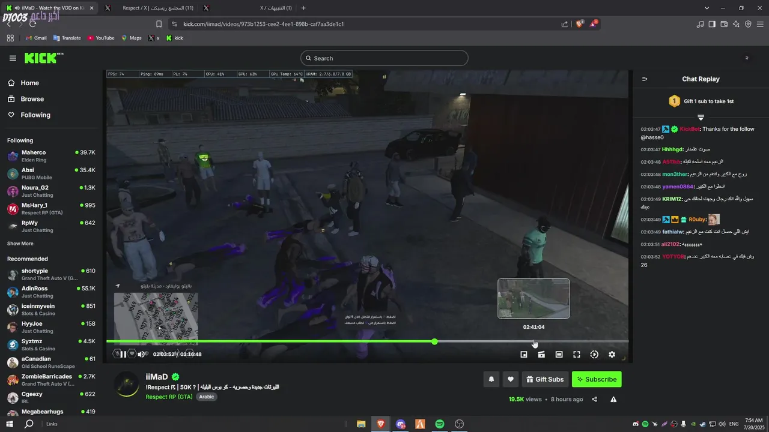Expand the gift sub leaderboard arrow
769x432 pixels.
tap(701, 117)
